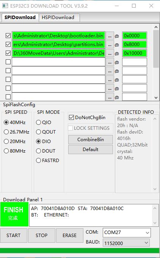This screenshot has height=258, width=160.
Task: Click file list scrollbar up arrow
Action: pos(156,27)
